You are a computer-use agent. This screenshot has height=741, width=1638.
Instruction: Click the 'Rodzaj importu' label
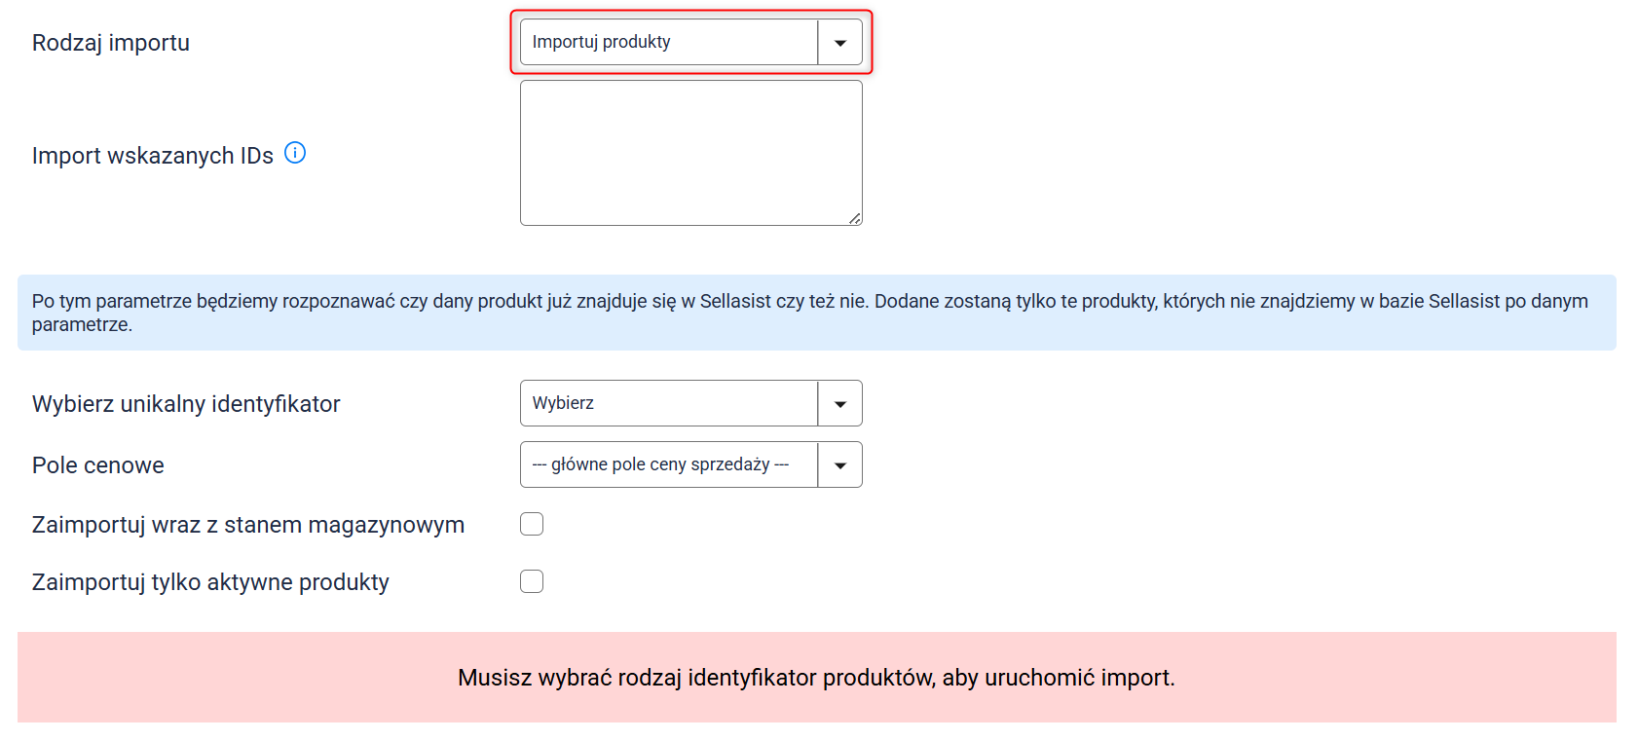click(x=111, y=43)
